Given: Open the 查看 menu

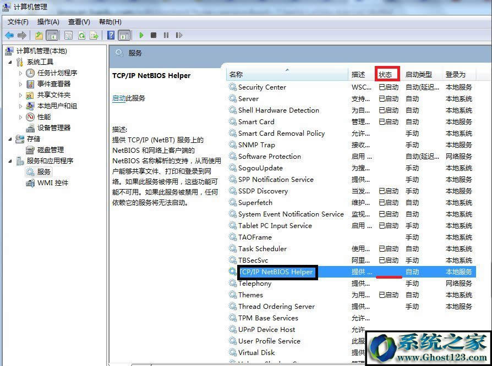Looking at the screenshot, I should coord(79,22).
